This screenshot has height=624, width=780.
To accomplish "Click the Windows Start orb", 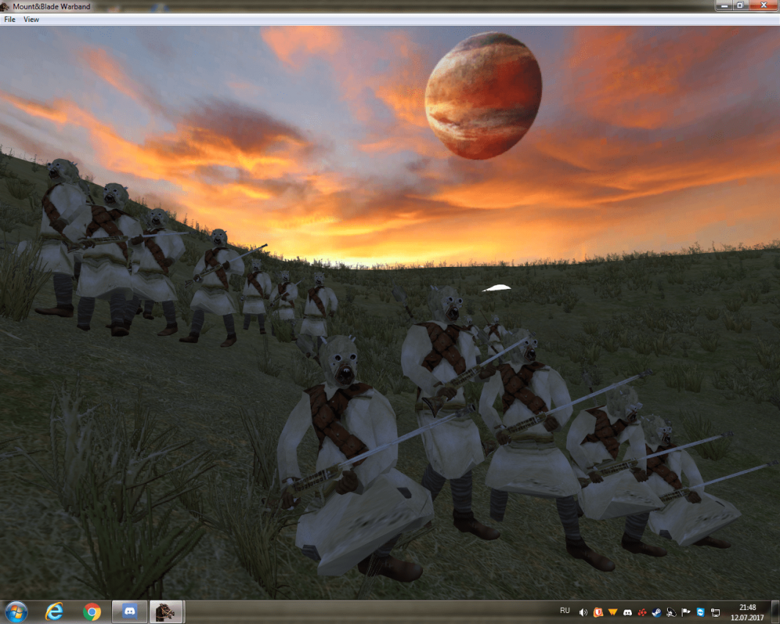I will coord(16,612).
